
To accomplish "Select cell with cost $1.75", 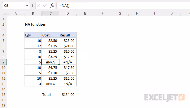I will (50, 46).
